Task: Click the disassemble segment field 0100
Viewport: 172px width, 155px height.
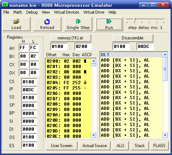Action: click(121, 47)
